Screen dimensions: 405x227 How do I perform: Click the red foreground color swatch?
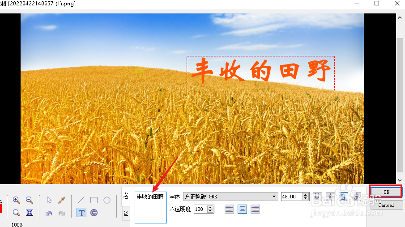[x=1, y=208]
